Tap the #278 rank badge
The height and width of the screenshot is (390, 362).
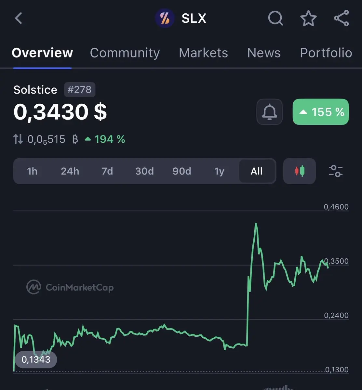click(79, 89)
